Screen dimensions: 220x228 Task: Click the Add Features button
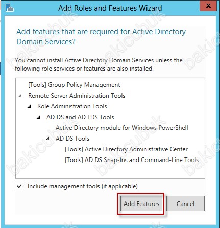[141, 203]
